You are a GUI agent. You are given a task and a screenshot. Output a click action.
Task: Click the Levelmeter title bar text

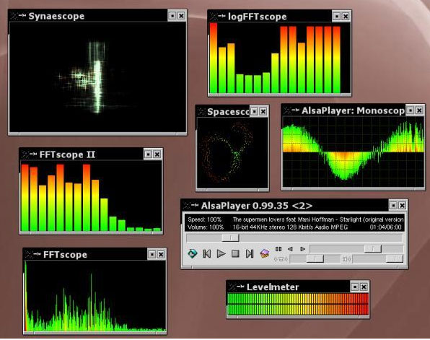[x=273, y=287]
